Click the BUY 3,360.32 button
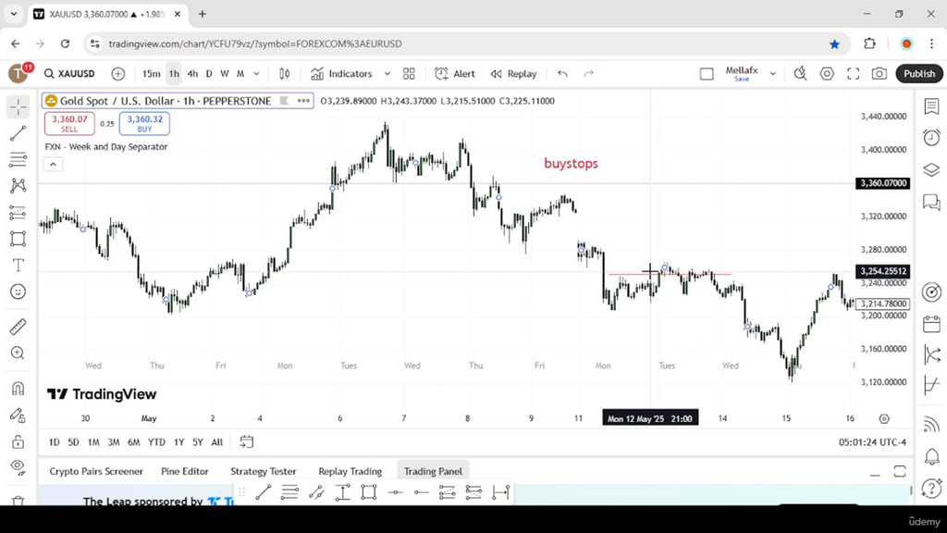Screen dimensions: 947x533 coord(144,123)
